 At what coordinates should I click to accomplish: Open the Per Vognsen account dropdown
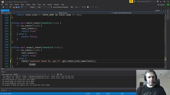coord(162,5)
